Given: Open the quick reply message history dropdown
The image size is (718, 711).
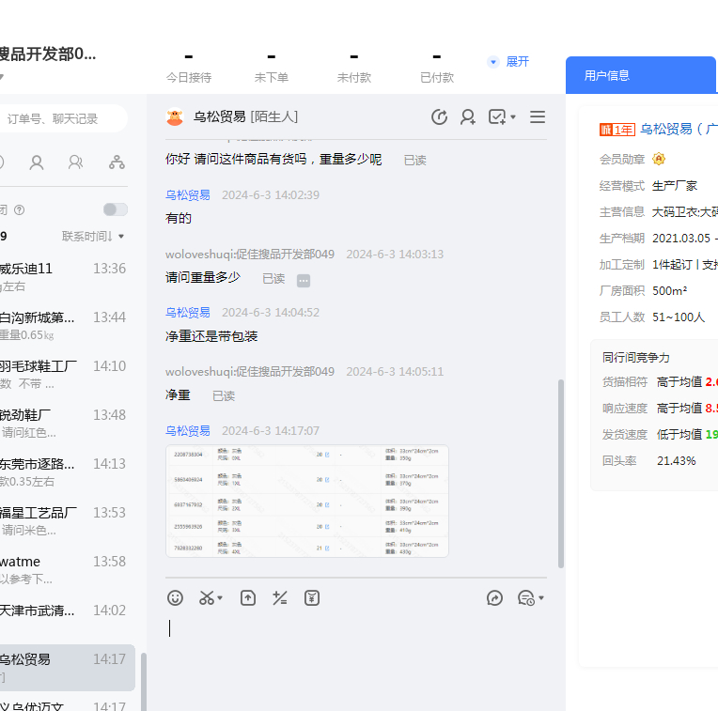Looking at the screenshot, I should [x=530, y=597].
